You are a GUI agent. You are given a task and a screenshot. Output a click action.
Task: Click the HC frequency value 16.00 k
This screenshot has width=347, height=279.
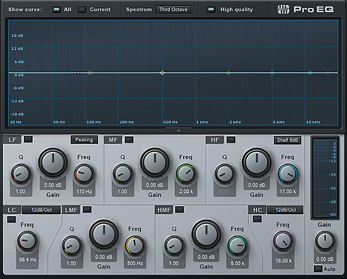pos(284,260)
